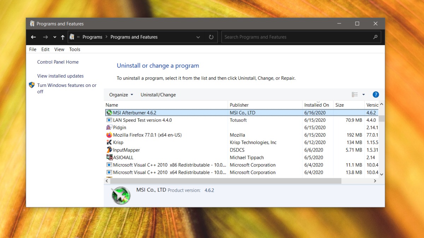
Task: Click the InputMapper program icon
Action: pos(109,150)
